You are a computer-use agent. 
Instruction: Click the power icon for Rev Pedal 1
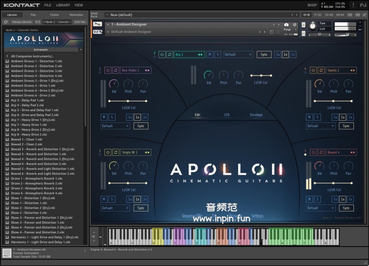click(107, 70)
